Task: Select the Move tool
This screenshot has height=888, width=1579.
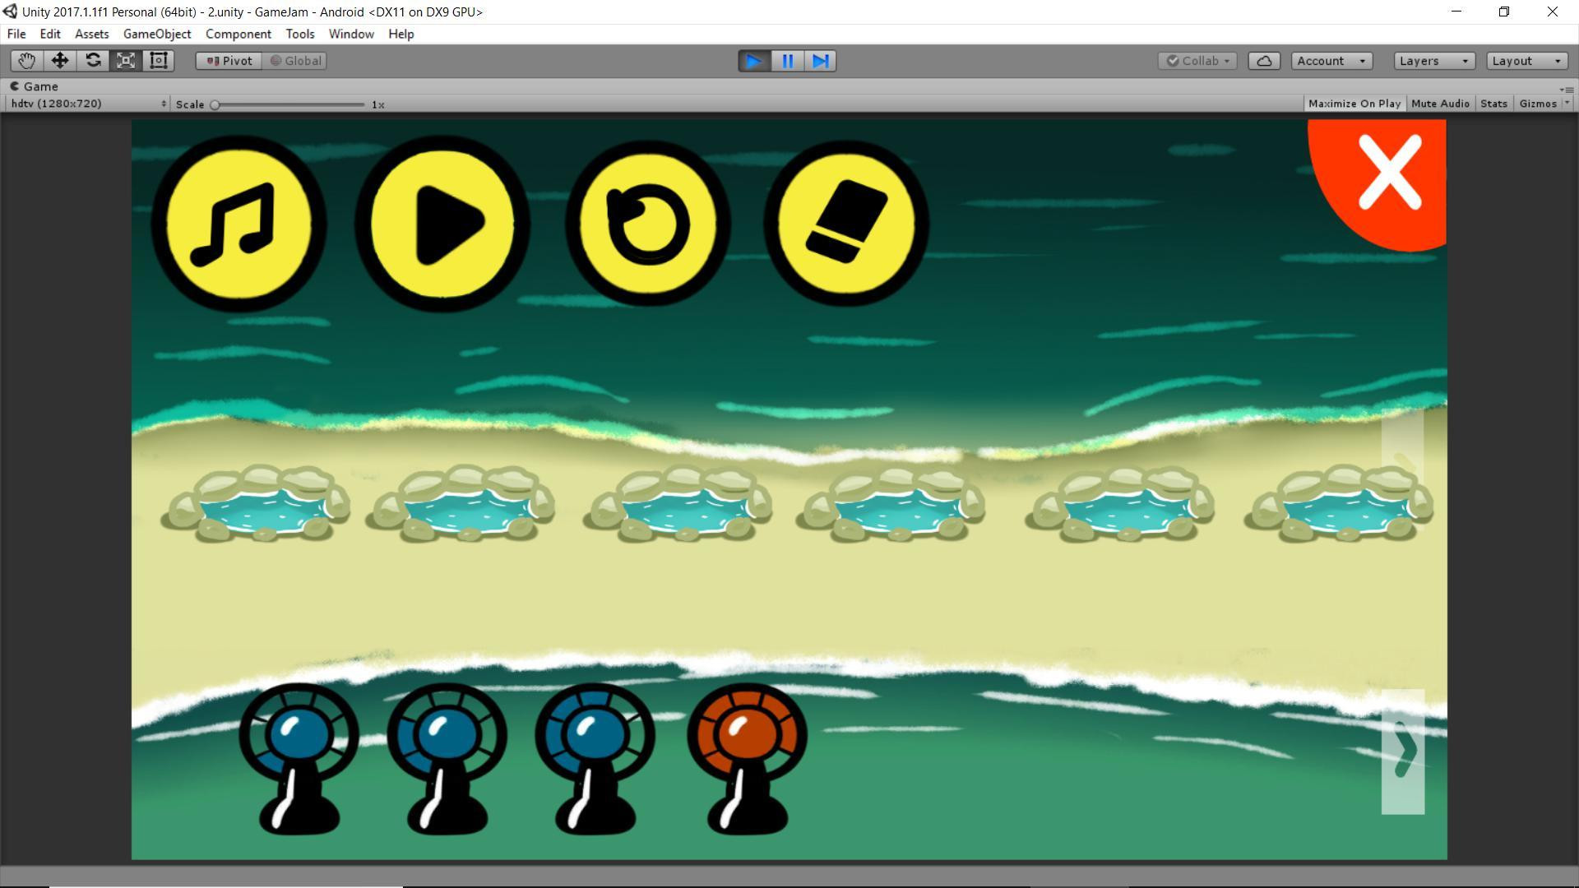Action: (60, 61)
